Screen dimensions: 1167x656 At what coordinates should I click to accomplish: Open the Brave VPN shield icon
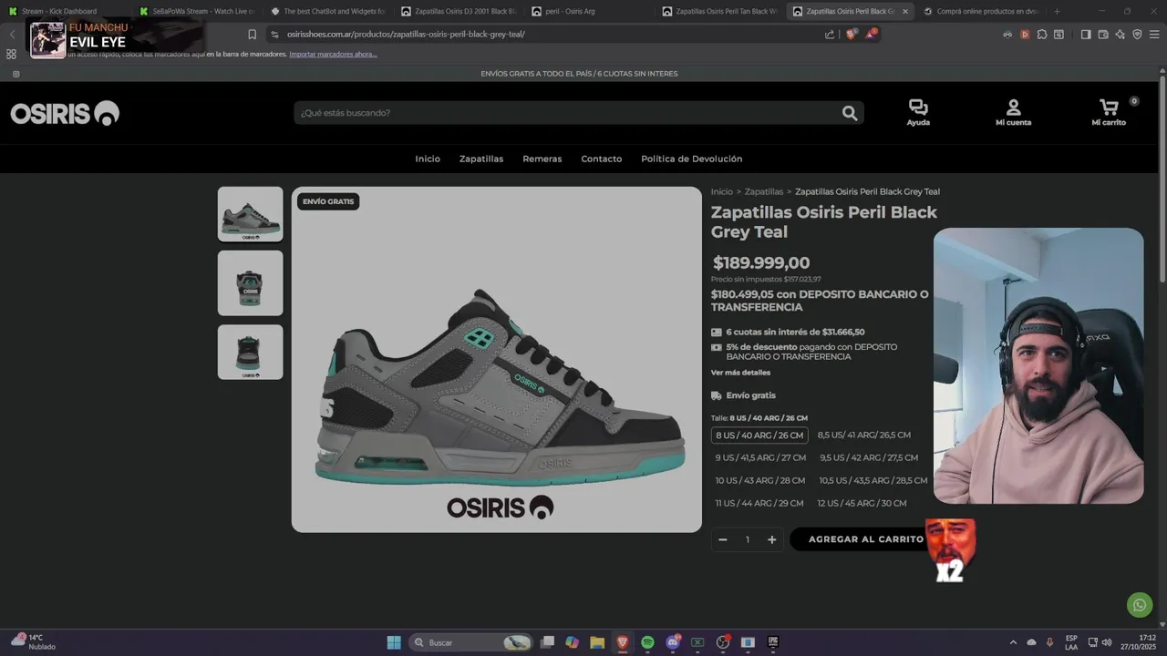point(1137,35)
